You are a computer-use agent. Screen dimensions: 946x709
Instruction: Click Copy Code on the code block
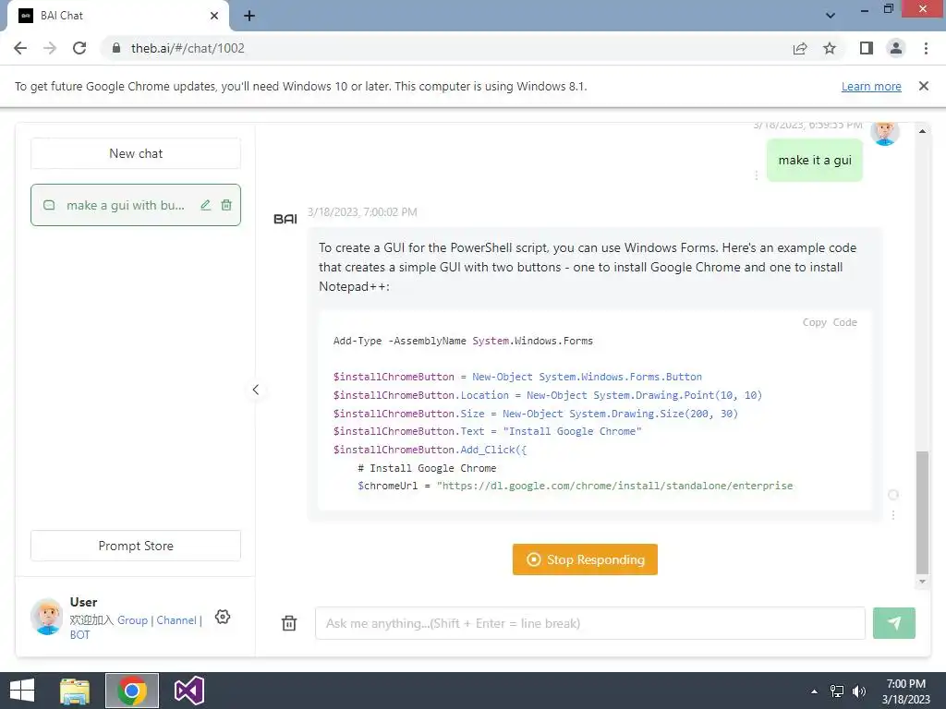click(x=830, y=322)
